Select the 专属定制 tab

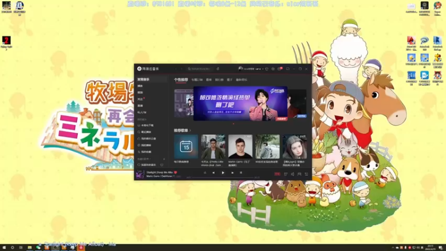click(197, 80)
